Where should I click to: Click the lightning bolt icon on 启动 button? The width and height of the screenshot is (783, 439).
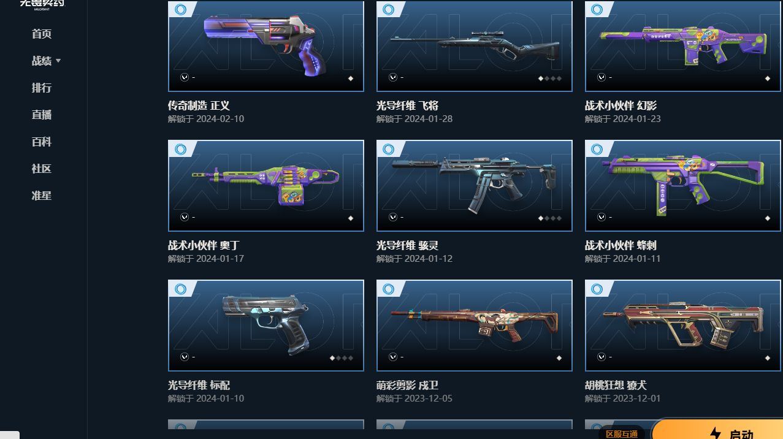715,433
